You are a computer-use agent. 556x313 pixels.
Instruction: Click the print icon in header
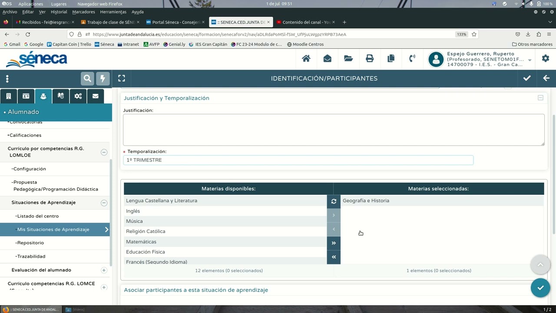pyautogui.click(x=370, y=58)
